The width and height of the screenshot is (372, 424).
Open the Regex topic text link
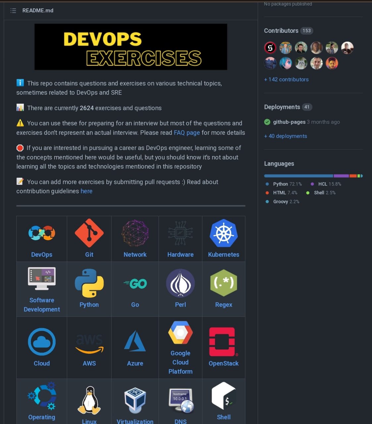click(x=224, y=304)
